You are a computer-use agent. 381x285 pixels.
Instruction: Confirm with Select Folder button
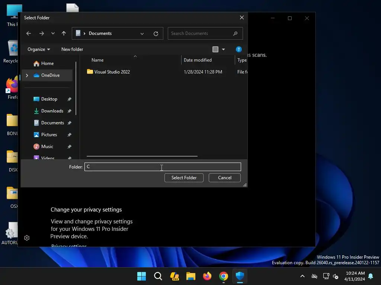tap(184, 178)
